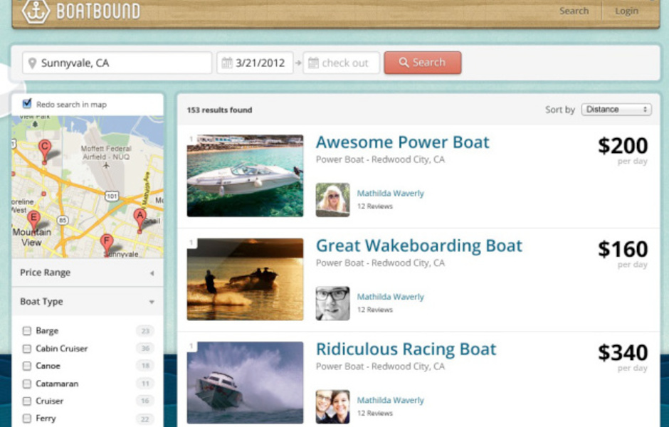669x427 pixels.
Task: Check the Cabin Cruiser boat type
Action: pos(27,349)
